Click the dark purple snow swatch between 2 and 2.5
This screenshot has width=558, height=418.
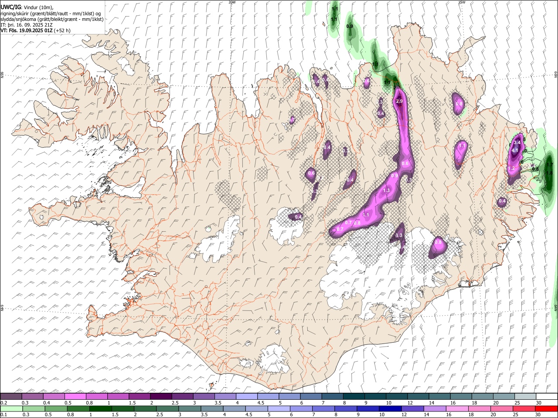(x=161, y=396)
